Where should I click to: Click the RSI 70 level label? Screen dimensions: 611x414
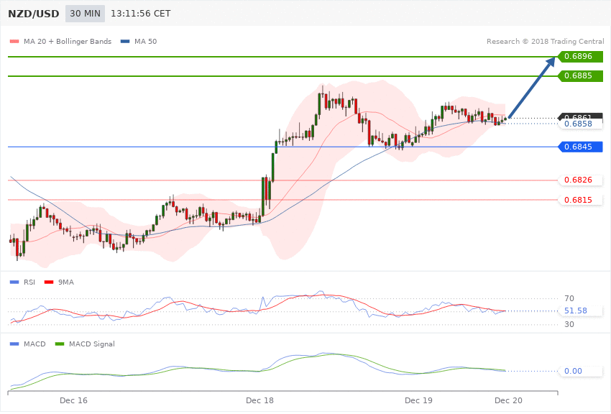click(x=569, y=298)
